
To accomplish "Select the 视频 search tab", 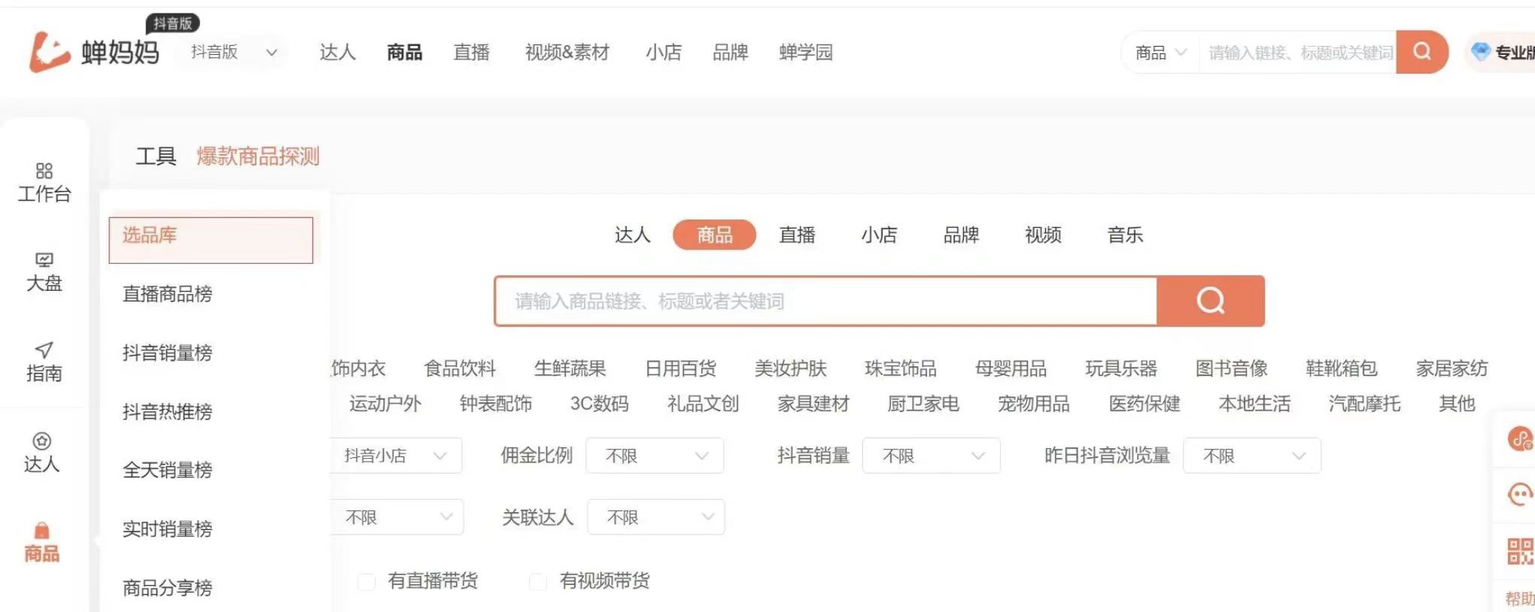I will [x=1043, y=235].
